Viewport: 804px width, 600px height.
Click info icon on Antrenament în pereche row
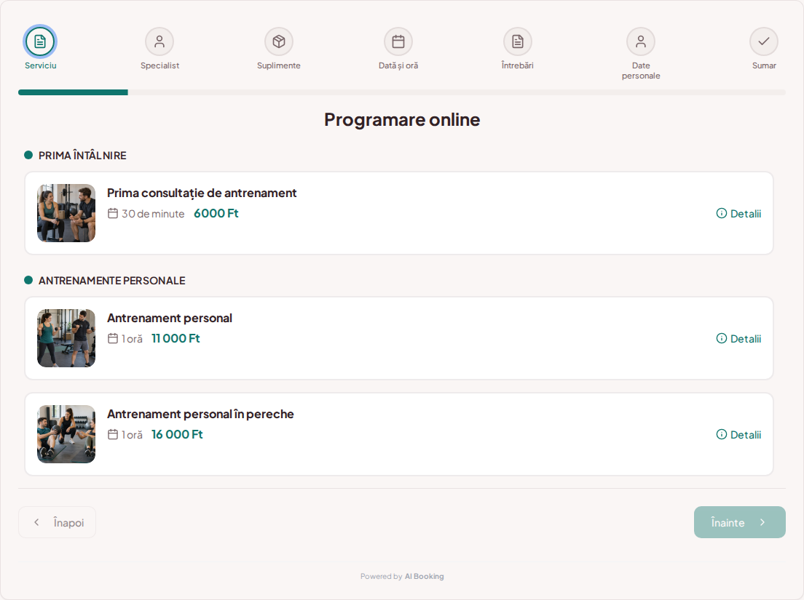tap(722, 435)
